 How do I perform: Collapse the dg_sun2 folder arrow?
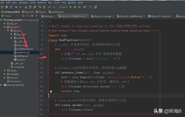(x=5, y=27)
